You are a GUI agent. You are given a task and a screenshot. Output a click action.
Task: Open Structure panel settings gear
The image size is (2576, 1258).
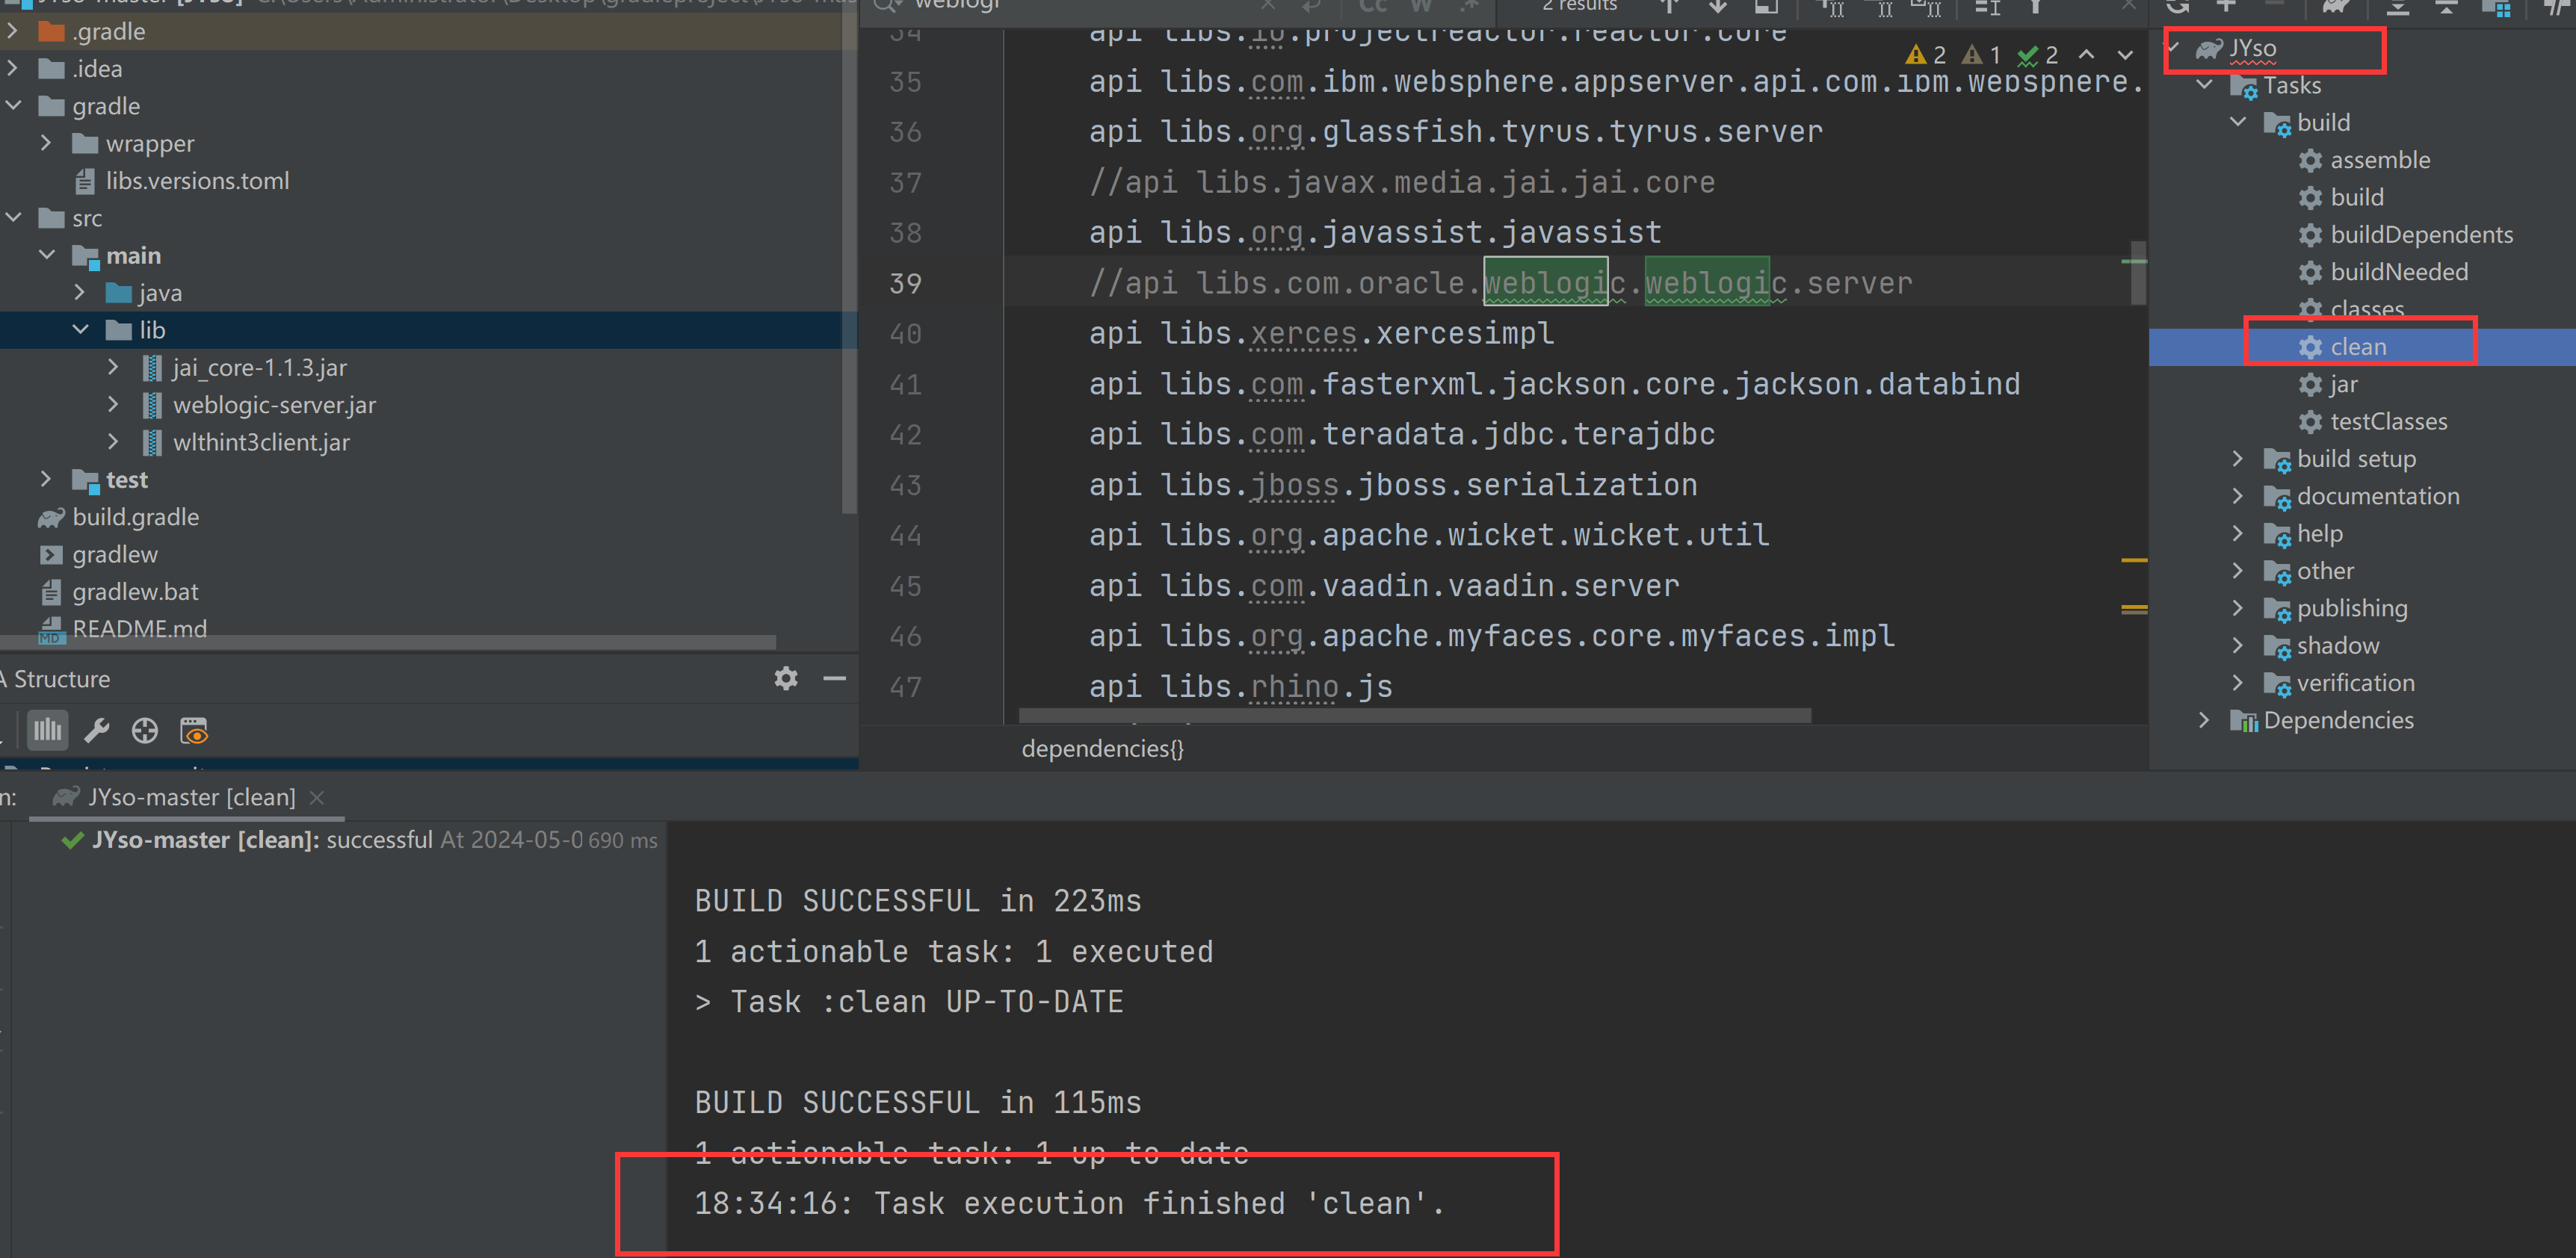(786, 679)
